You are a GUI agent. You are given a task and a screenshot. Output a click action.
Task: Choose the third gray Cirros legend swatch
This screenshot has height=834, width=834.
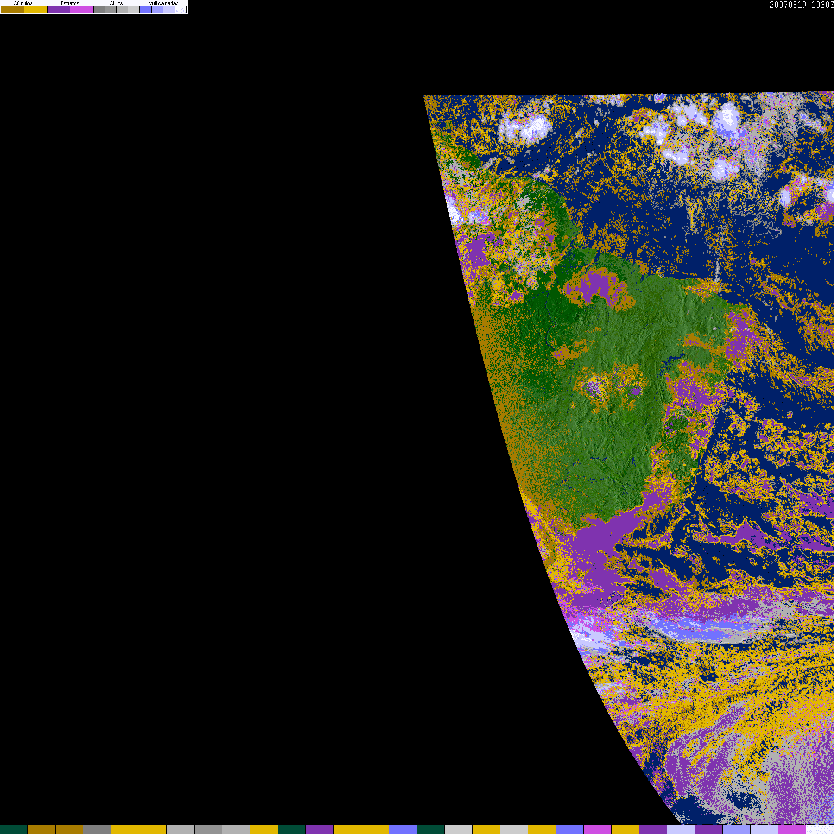[123, 10]
